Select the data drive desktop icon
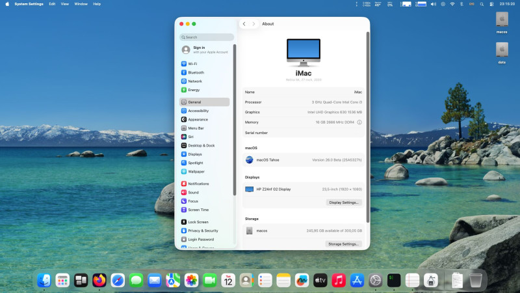Image resolution: width=520 pixels, height=293 pixels. pyautogui.click(x=502, y=53)
